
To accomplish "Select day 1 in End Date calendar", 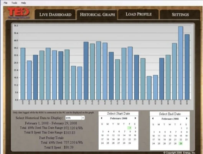I will point(182,128).
